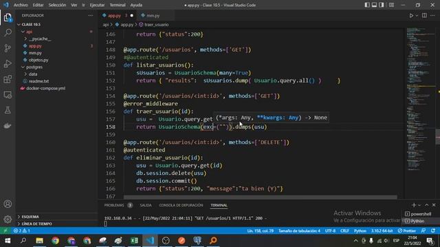Maximize the panel with the chevron up
Screen dimensions: 440x247
426,205
